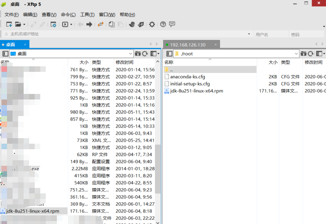Toggle the remote pane folder tree icon
Image resolution: width=326 pixels, height=224 pixels.
169,54
